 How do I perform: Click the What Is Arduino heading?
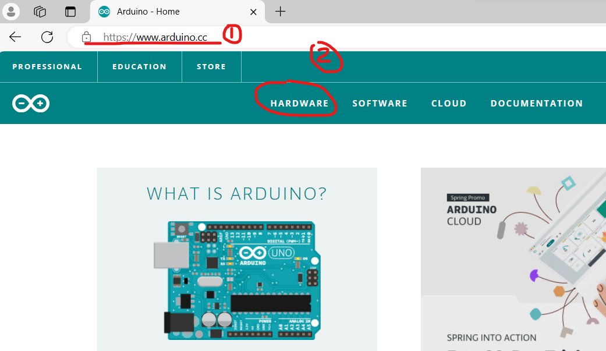point(237,194)
